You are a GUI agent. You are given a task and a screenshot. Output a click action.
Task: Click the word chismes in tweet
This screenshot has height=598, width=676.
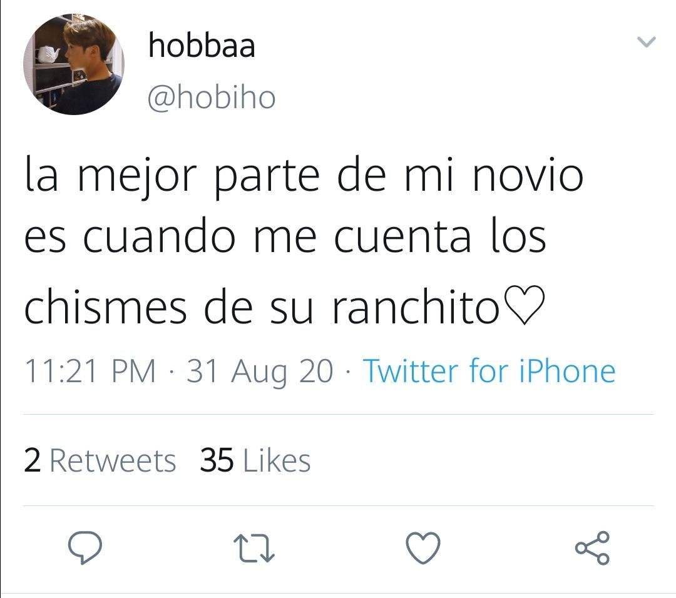pyautogui.click(x=106, y=305)
